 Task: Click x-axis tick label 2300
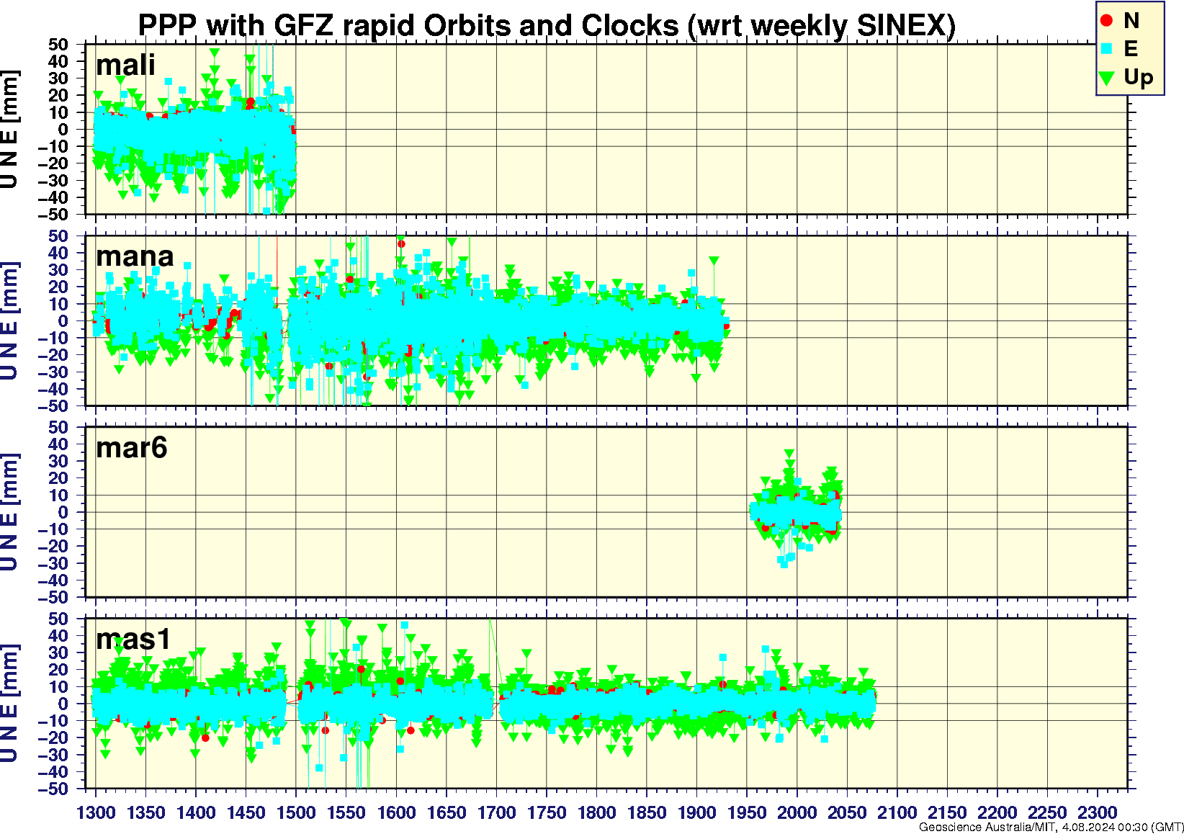[x=1097, y=812]
